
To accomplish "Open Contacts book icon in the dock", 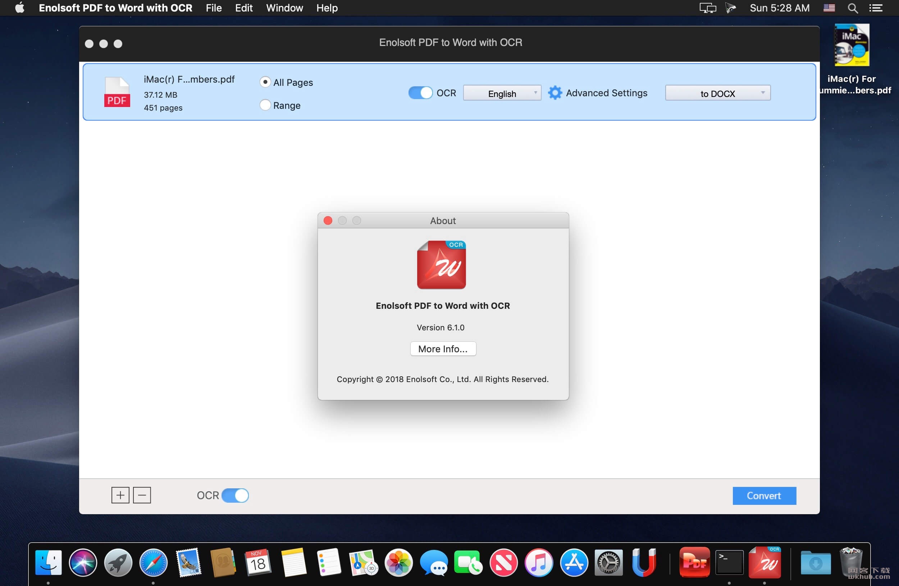I will coord(223,563).
